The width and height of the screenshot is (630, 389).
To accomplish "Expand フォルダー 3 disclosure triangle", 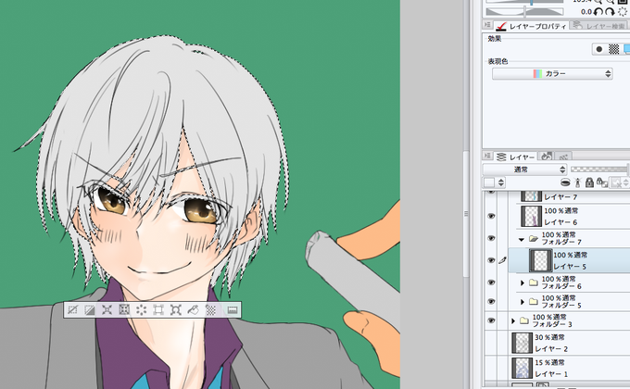I will pyautogui.click(x=513, y=320).
